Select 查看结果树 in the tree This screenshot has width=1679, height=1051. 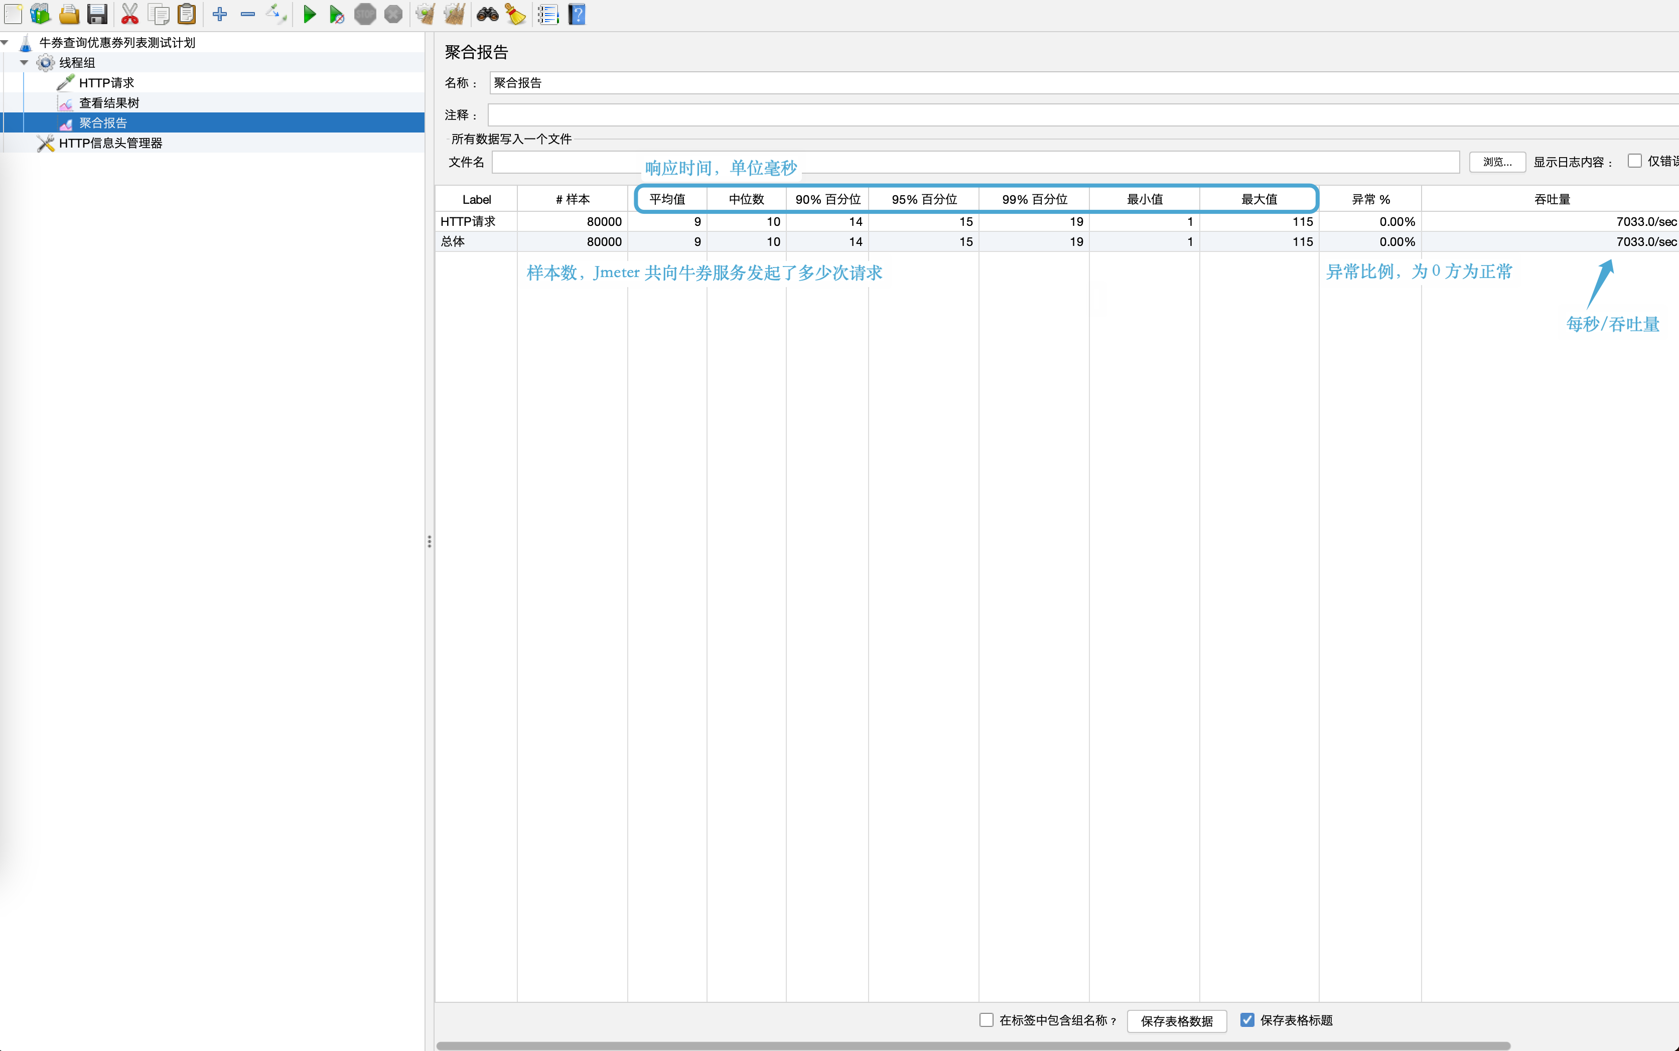click(x=109, y=103)
